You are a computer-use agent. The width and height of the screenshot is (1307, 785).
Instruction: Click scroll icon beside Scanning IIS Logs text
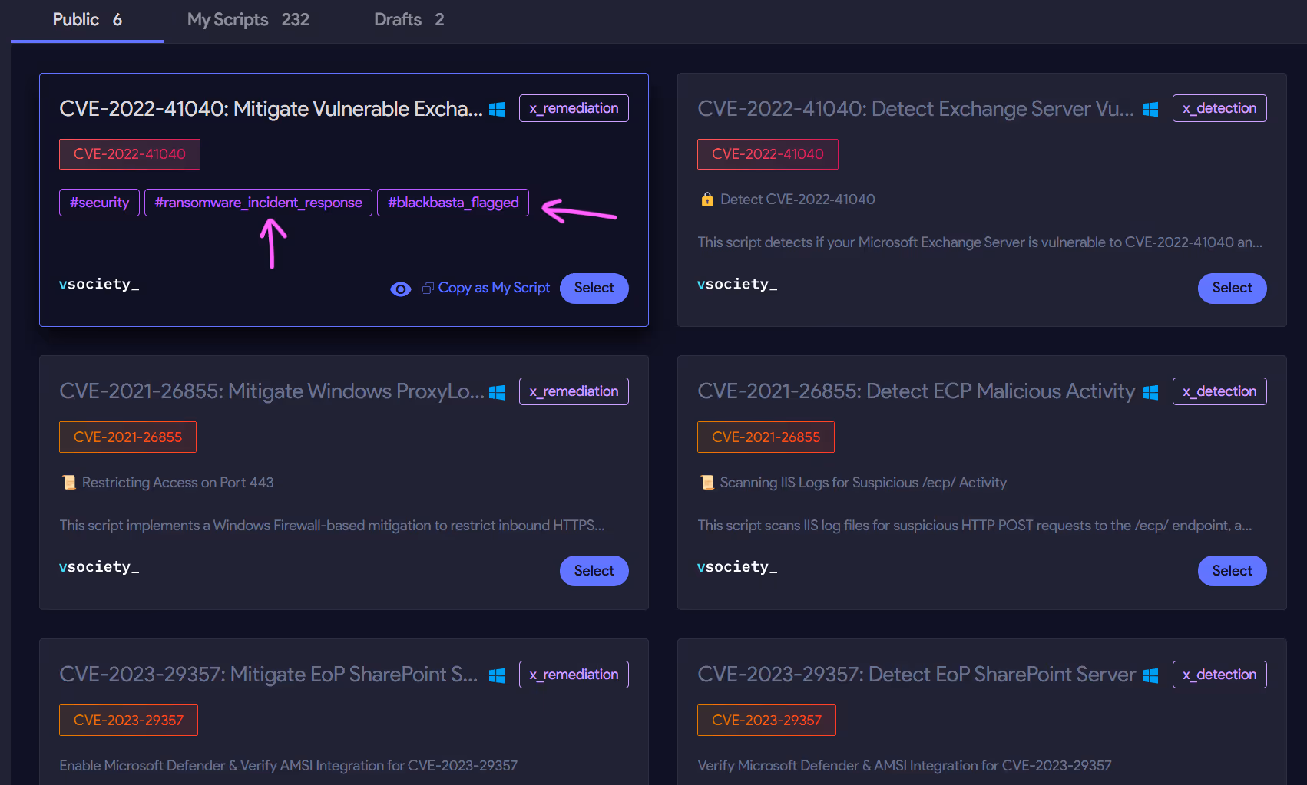[x=707, y=483]
